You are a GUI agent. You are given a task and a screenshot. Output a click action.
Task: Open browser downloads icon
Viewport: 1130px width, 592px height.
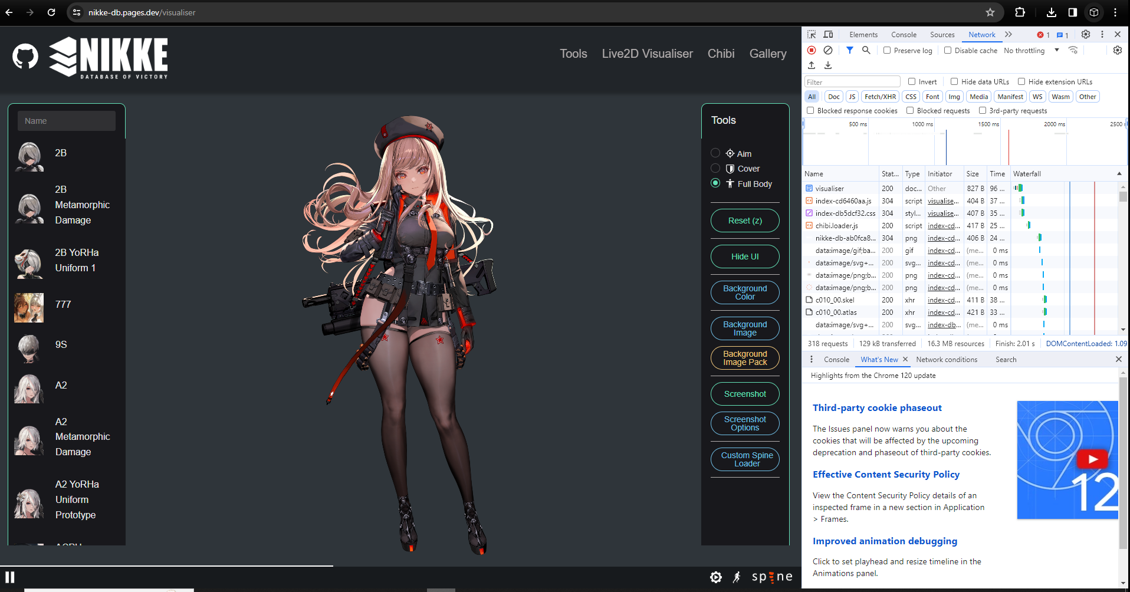pyautogui.click(x=1052, y=12)
